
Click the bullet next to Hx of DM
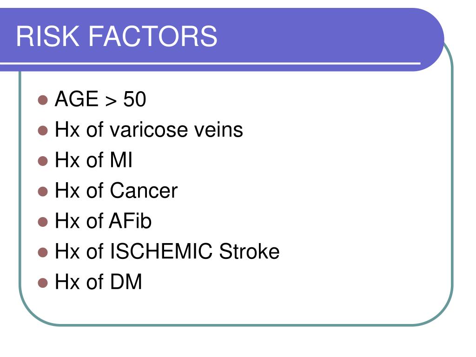point(43,283)
